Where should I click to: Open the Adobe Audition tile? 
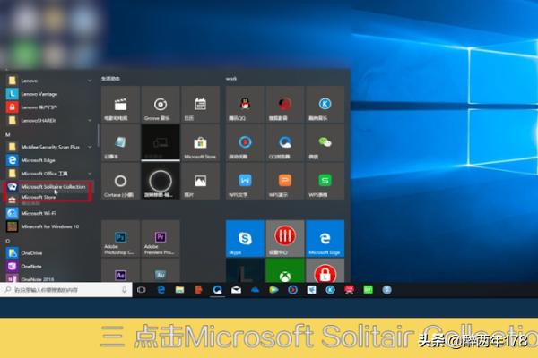161,270
